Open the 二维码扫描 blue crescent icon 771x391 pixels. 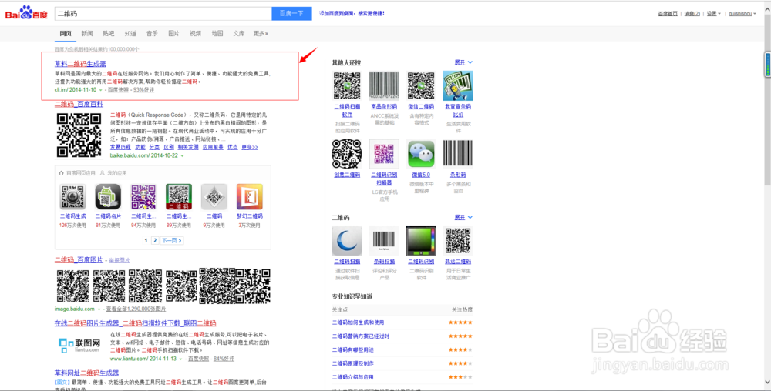point(347,241)
